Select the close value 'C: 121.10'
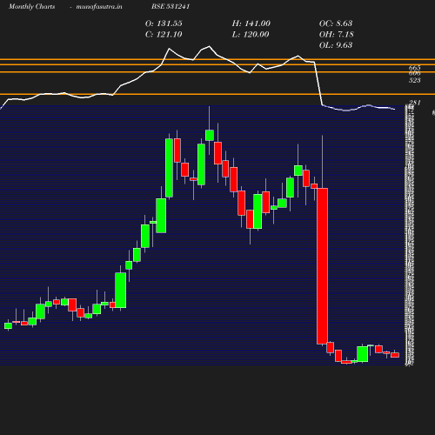The image size is (435, 435). (x=164, y=35)
